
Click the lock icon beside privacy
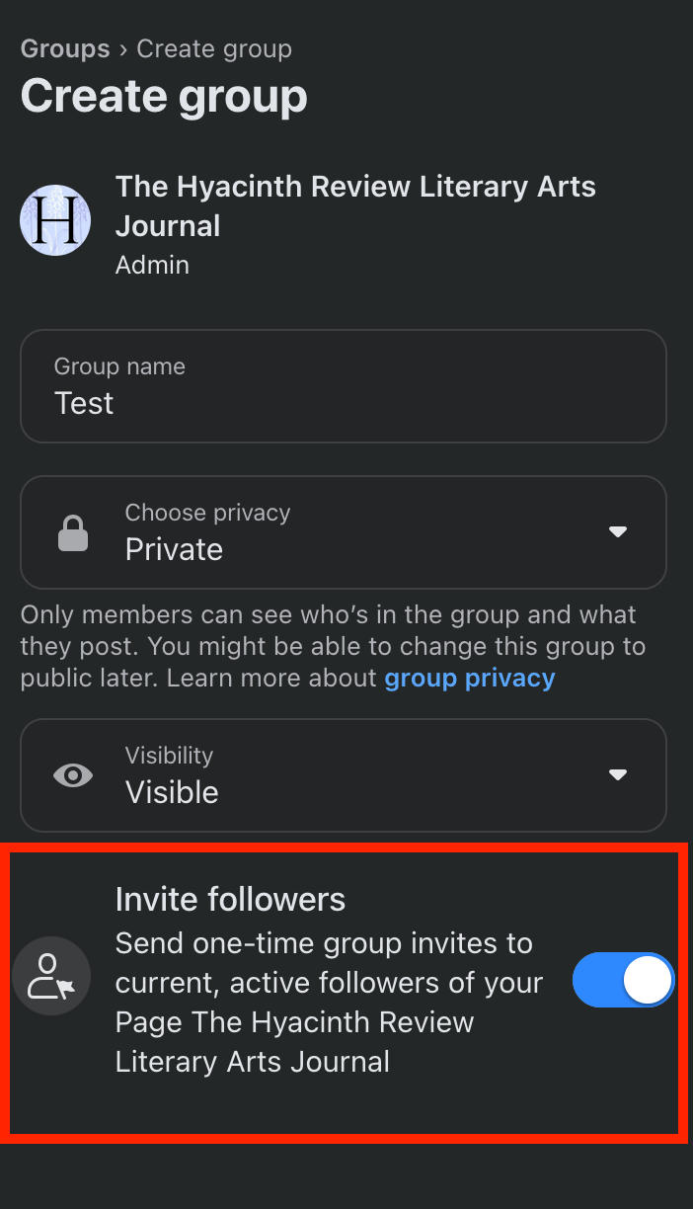click(x=73, y=533)
